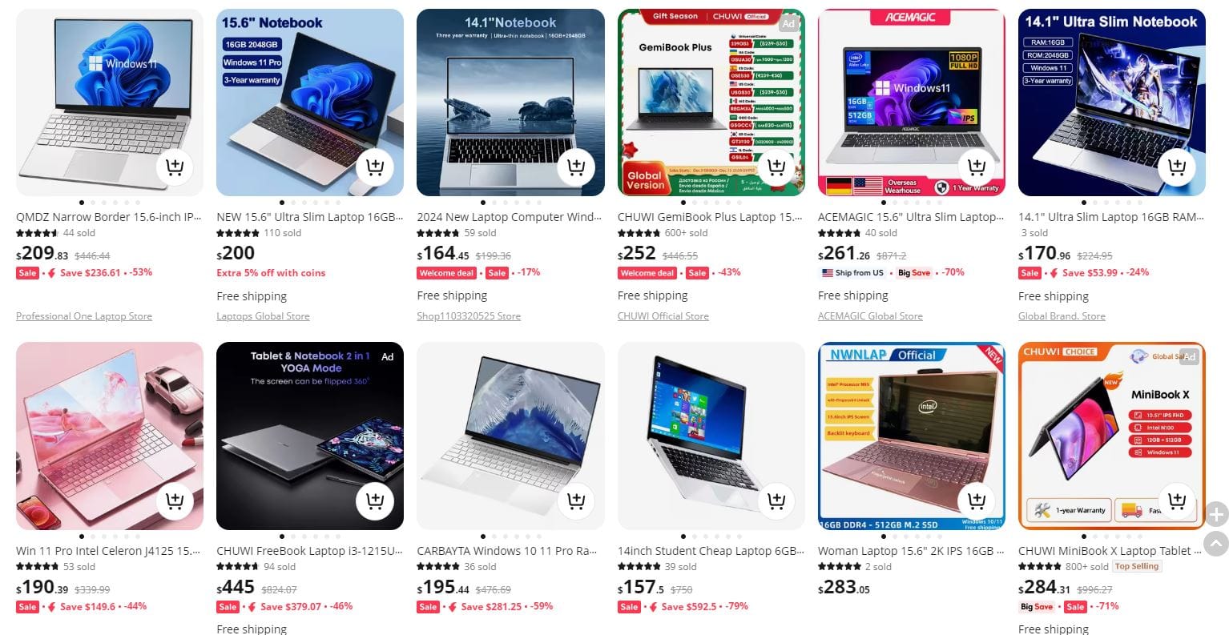1229x635 pixels.
Task: Open CARBAYTA Windows 10 11 Pro listing title
Action: pyautogui.click(x=507, y=551)
